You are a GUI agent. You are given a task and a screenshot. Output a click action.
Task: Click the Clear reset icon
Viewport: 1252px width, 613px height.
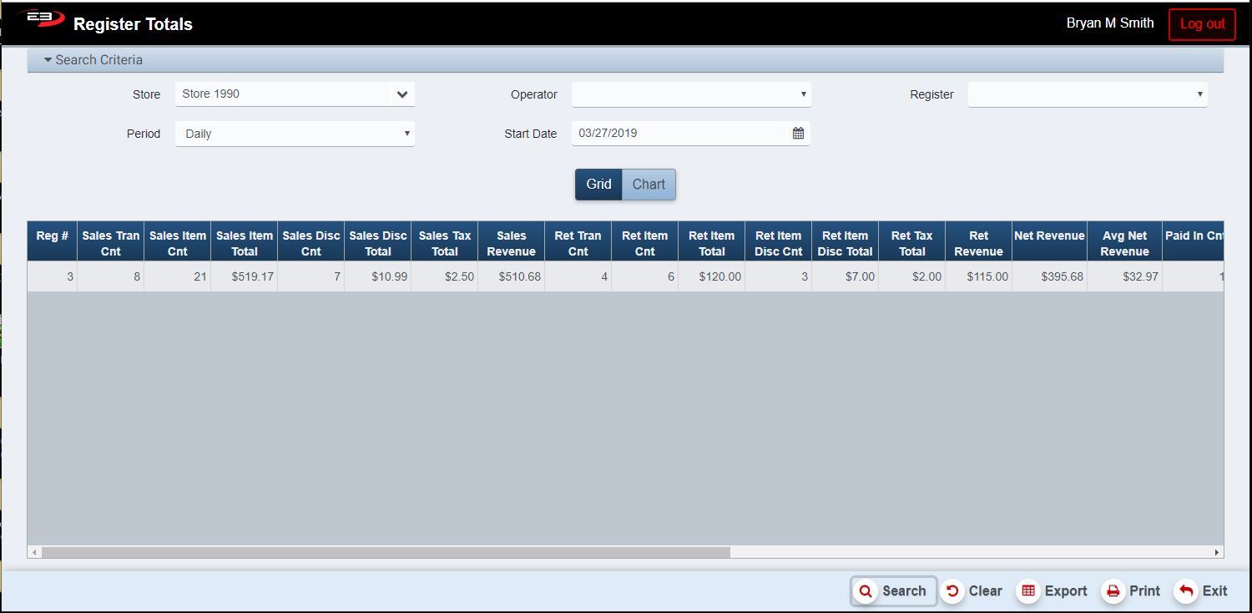tap(952, 591)
